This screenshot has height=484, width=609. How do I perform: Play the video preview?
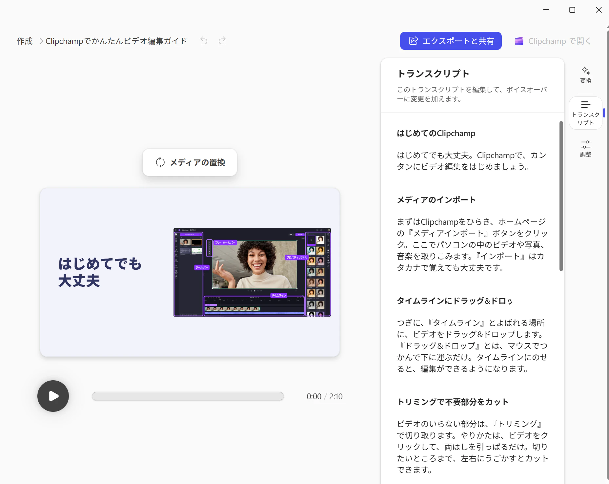tap(53, 396)
